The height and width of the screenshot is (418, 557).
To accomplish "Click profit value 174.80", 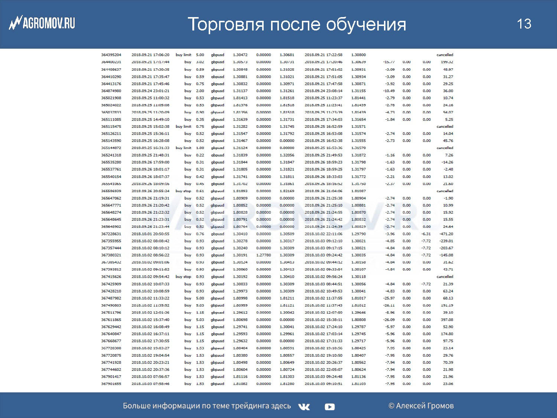I will (447, 334).
